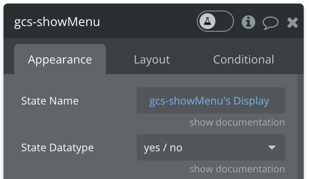The width and height of the screenshot is (309, 179).
Task: Go to the Conditional tab
Action: coord(243,60)
